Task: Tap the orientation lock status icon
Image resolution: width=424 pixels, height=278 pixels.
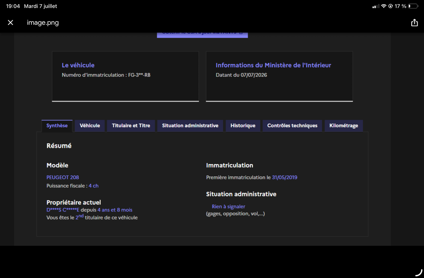Action: (390, 6)
